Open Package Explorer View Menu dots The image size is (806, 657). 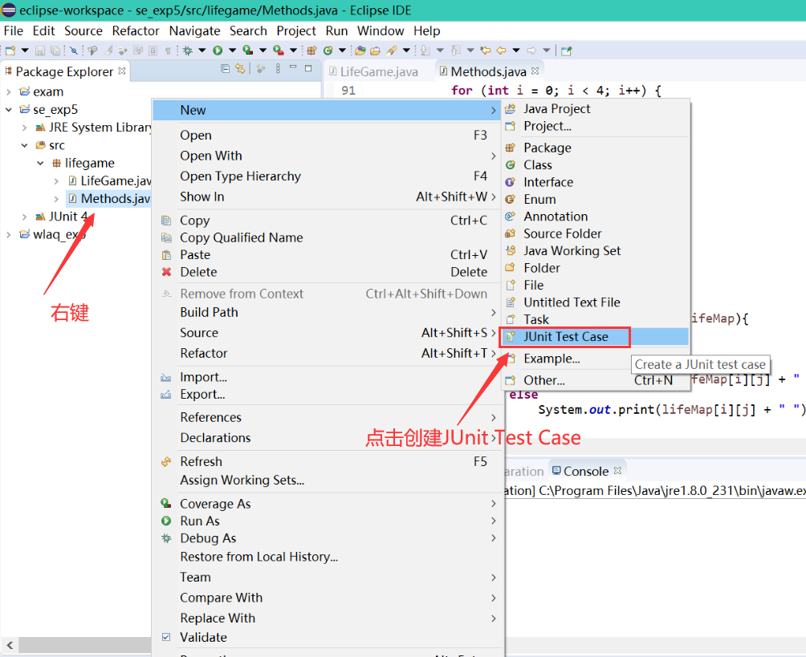(278, 68)
